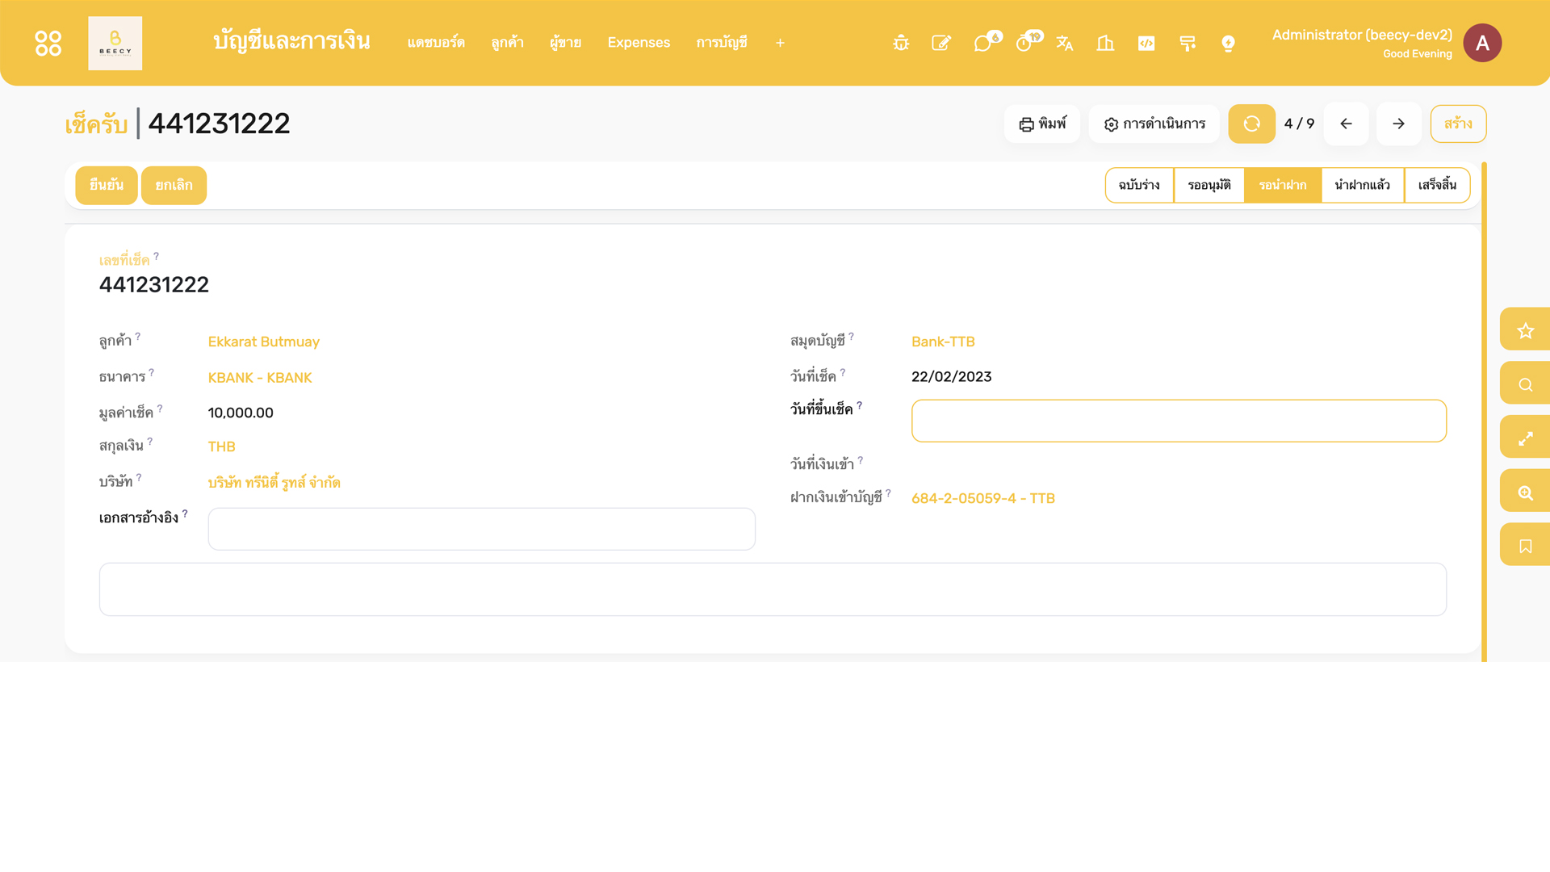Open the การดำเนินการ actions menu

click(x=1154, y=124)
